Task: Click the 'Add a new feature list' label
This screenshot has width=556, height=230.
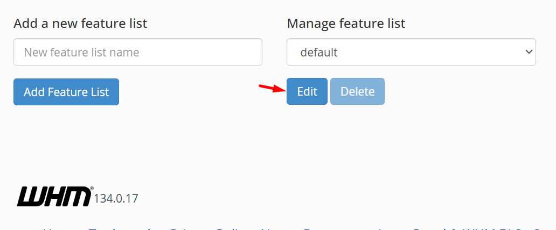Action: (x=80, y=24)
